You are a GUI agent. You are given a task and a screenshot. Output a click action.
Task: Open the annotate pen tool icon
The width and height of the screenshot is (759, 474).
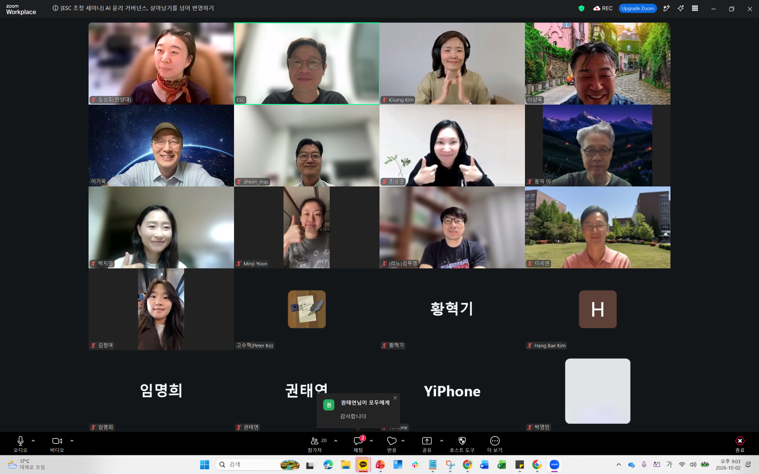click(x=666, y=8)
